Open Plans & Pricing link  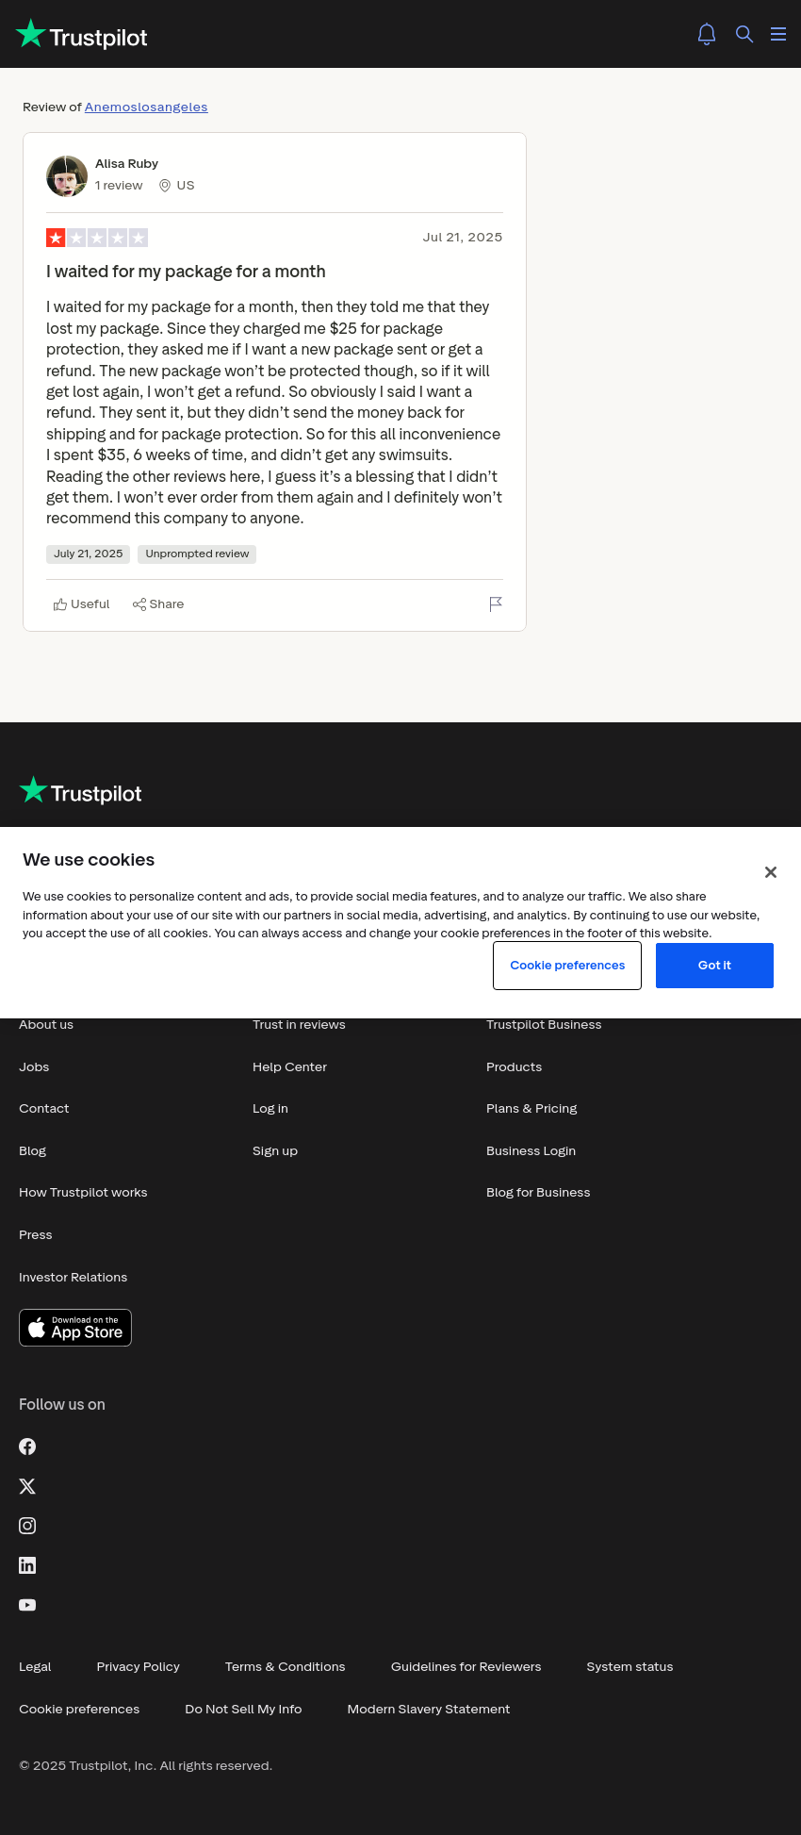point(531,1109)
